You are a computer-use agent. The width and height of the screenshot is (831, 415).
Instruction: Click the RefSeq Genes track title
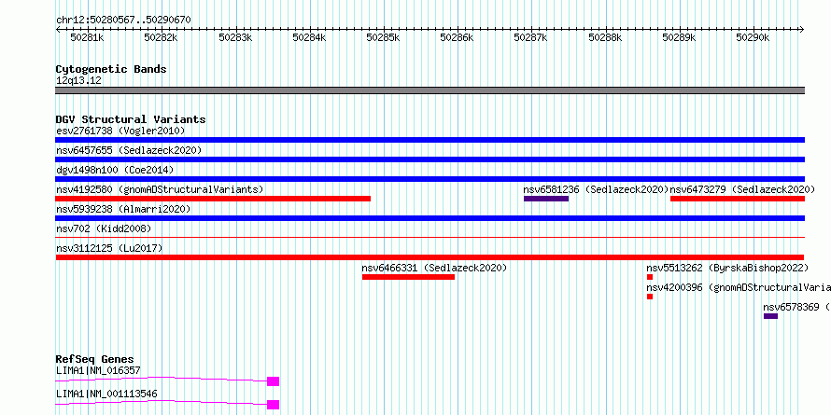pyautogui.click(x=94, y=359)
